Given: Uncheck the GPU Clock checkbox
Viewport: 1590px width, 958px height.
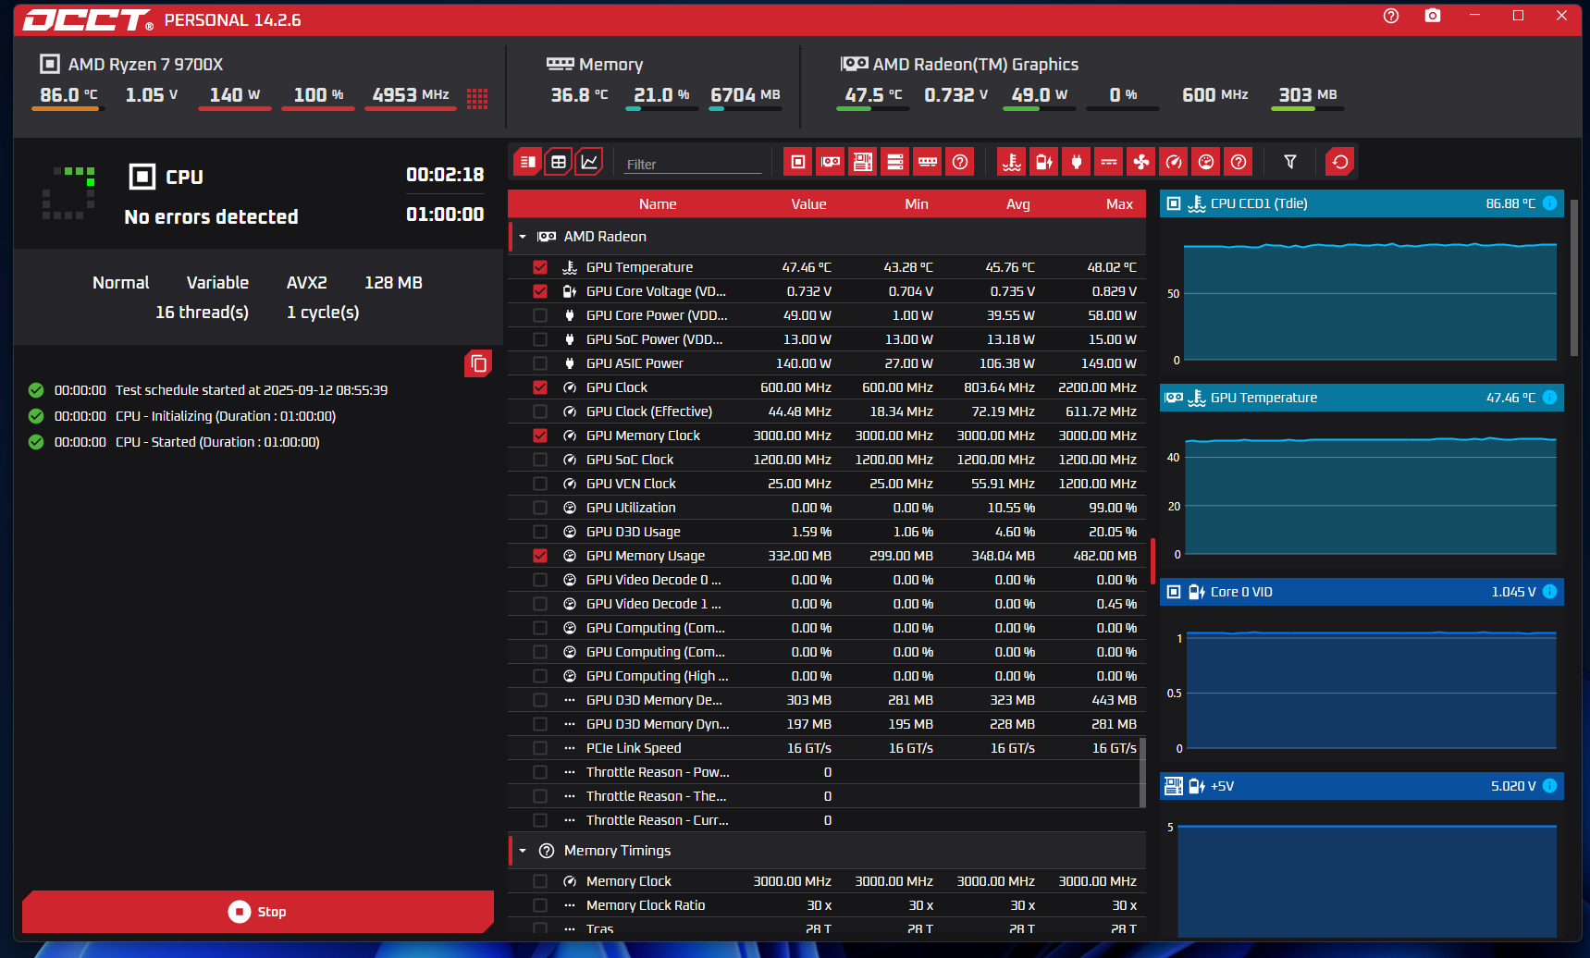Looking at the screenshot, I should tap(540, 387).
